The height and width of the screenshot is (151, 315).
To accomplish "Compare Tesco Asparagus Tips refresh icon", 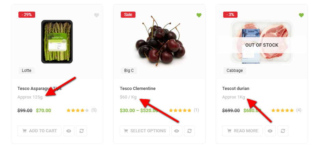I will click(x=81, y=131).
